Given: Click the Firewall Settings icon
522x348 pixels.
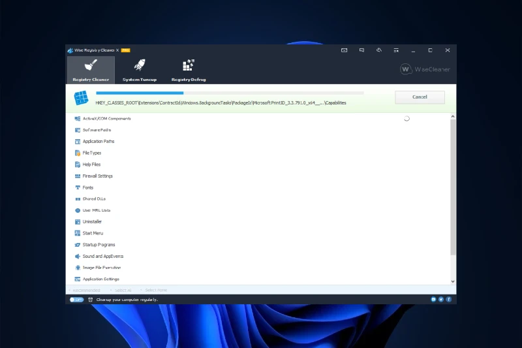Looking at the screenshot, I should (x=78, y=176).
